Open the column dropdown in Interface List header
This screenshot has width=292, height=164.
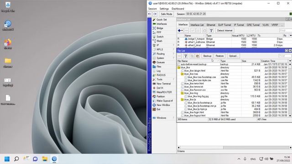(290, 36)
